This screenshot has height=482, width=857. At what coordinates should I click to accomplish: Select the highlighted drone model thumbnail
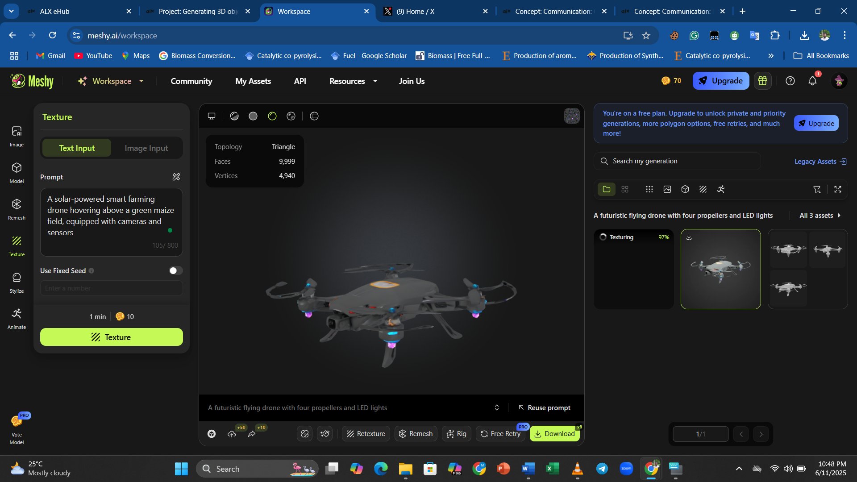[x=720, y=269]
